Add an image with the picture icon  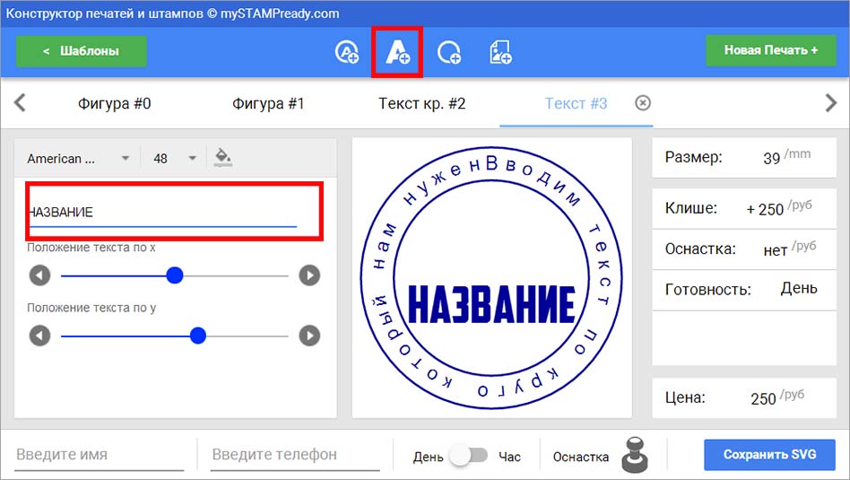point(500,52)
